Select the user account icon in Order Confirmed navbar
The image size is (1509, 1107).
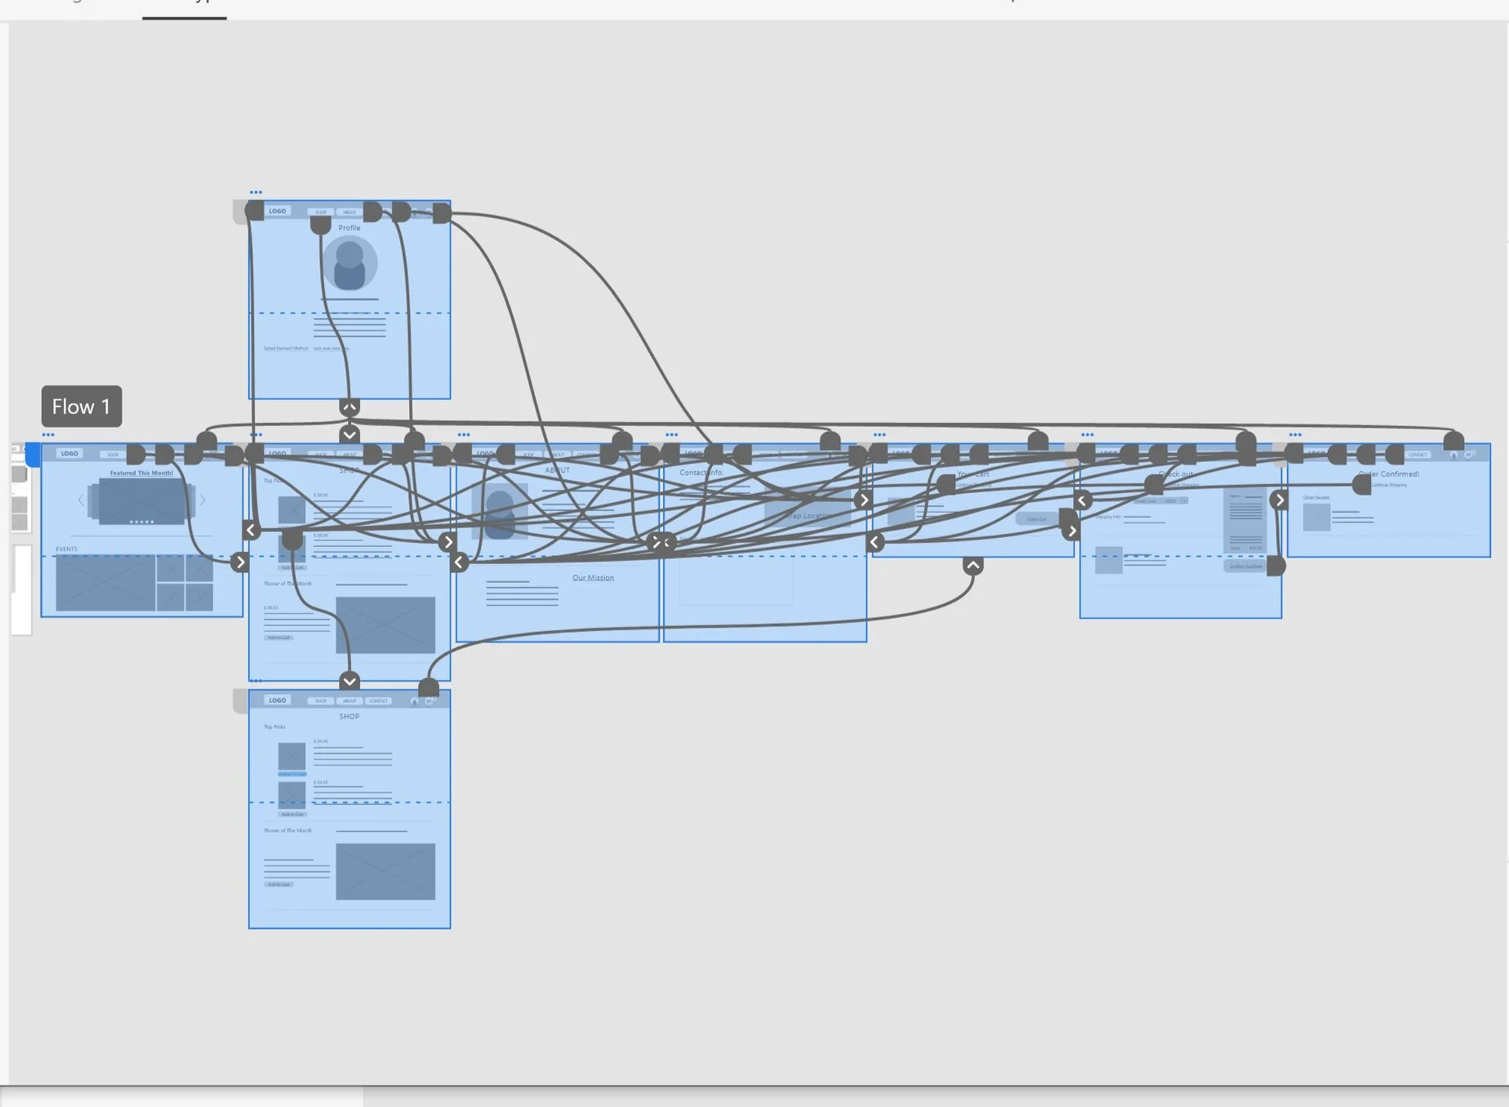[1453, 456]
